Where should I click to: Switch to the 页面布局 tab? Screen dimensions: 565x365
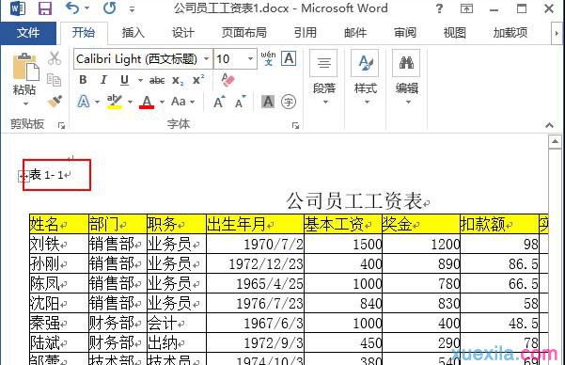[x=243, y=33]
